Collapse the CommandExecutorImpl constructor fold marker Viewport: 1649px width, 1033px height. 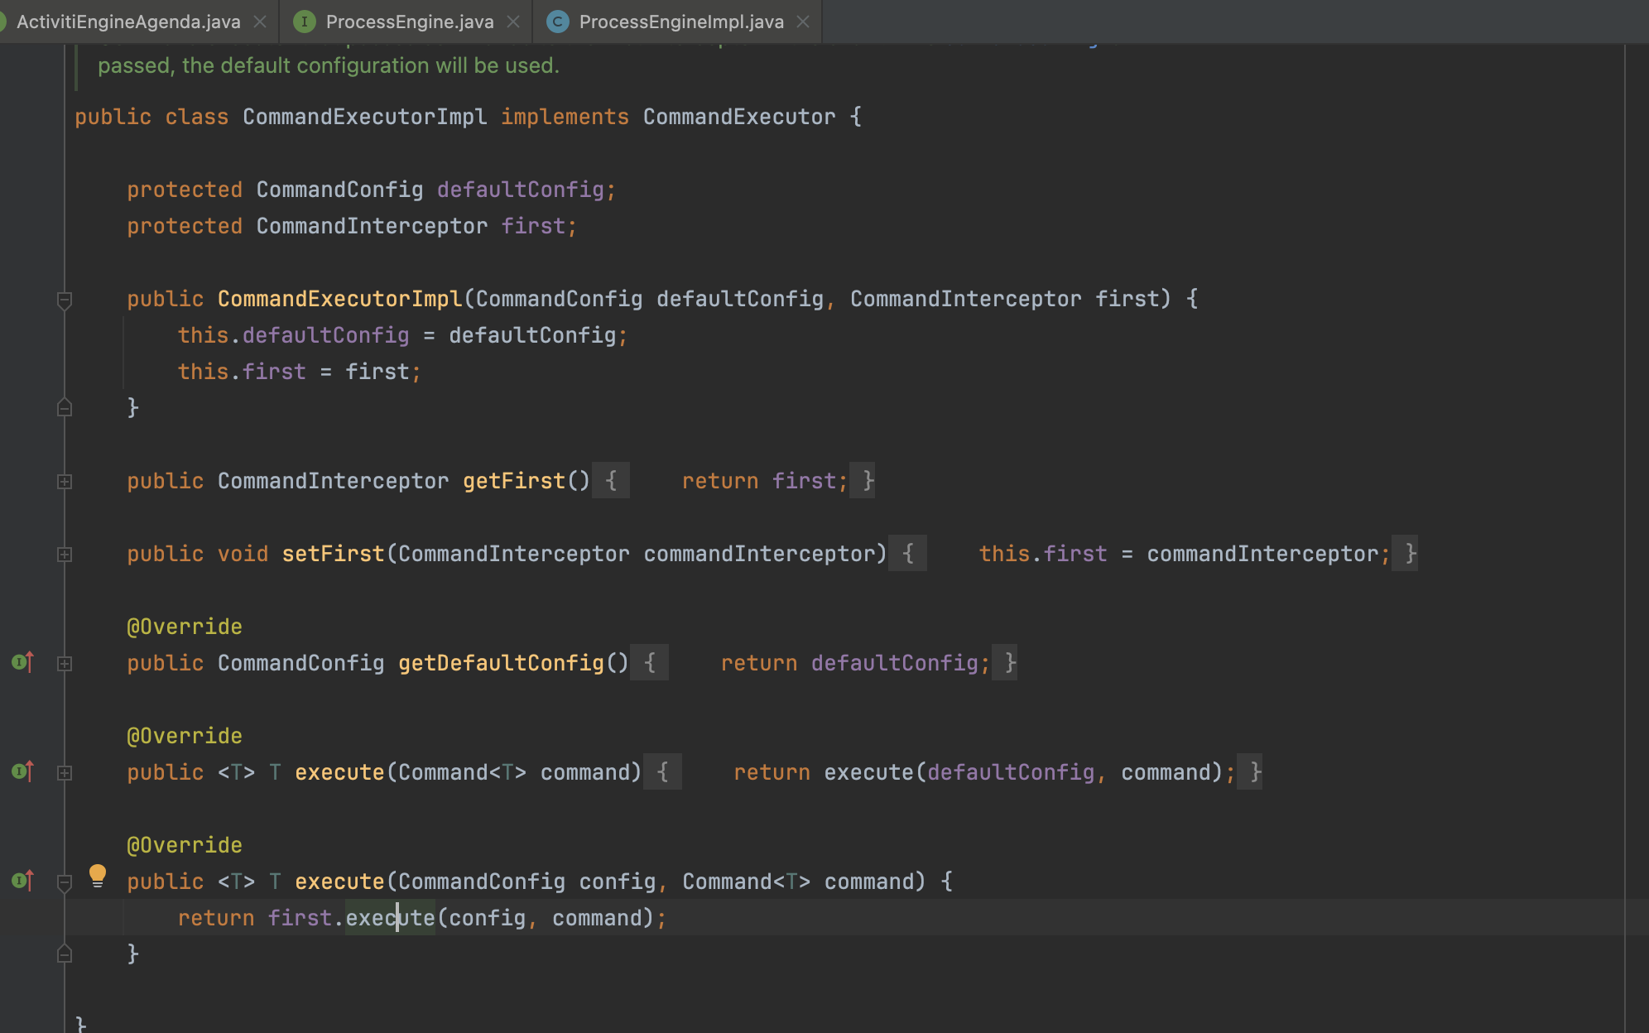coord(65,299)
